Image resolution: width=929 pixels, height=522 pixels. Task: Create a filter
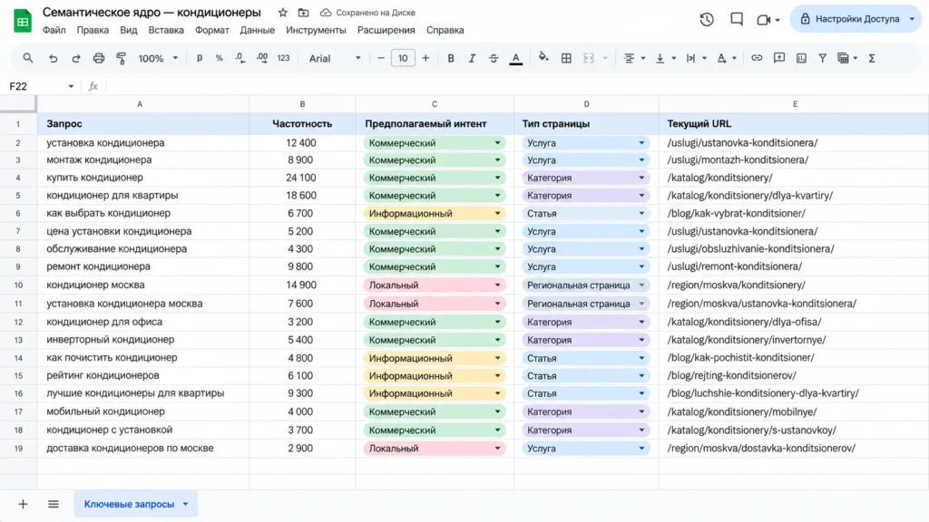click(822, 58)
